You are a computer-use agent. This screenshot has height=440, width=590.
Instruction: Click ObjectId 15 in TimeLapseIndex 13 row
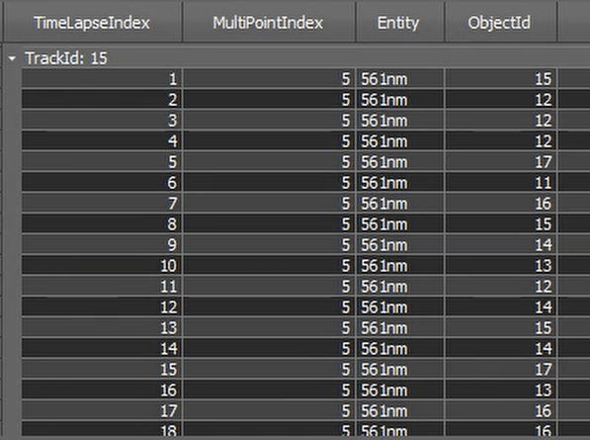(x=501, y=327)
